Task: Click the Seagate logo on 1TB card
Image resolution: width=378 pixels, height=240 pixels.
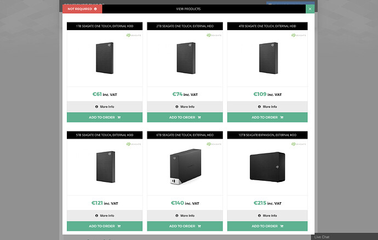Action: (x=134, y=35)
